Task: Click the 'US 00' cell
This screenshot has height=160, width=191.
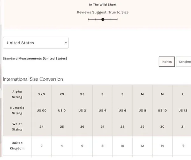Action: pos(41,111)
